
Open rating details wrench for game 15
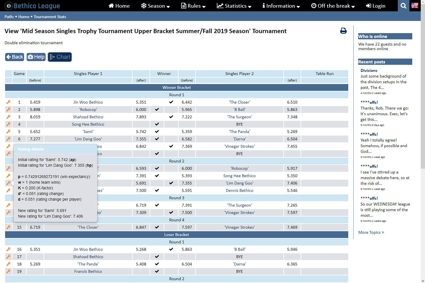coord(8,227)
